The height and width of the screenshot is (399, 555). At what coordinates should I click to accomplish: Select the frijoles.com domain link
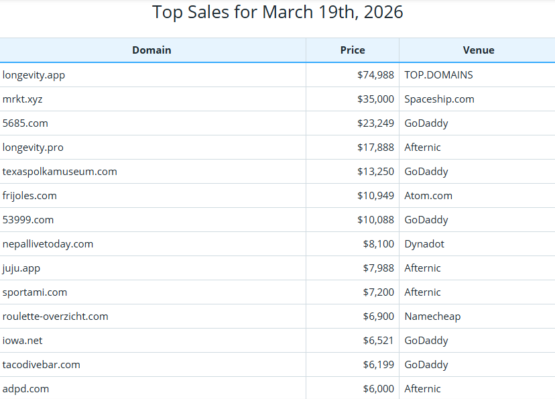click(x=29, y=195)
